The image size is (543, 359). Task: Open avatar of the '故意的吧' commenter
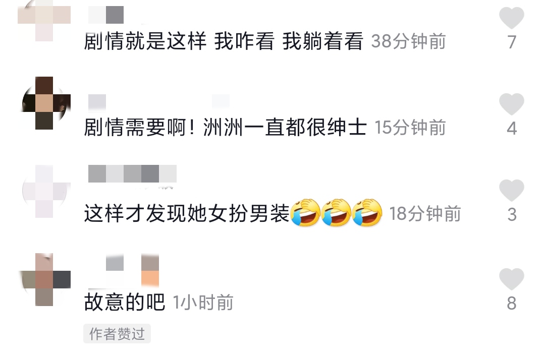pyautogui.click(x=44, y=279)
